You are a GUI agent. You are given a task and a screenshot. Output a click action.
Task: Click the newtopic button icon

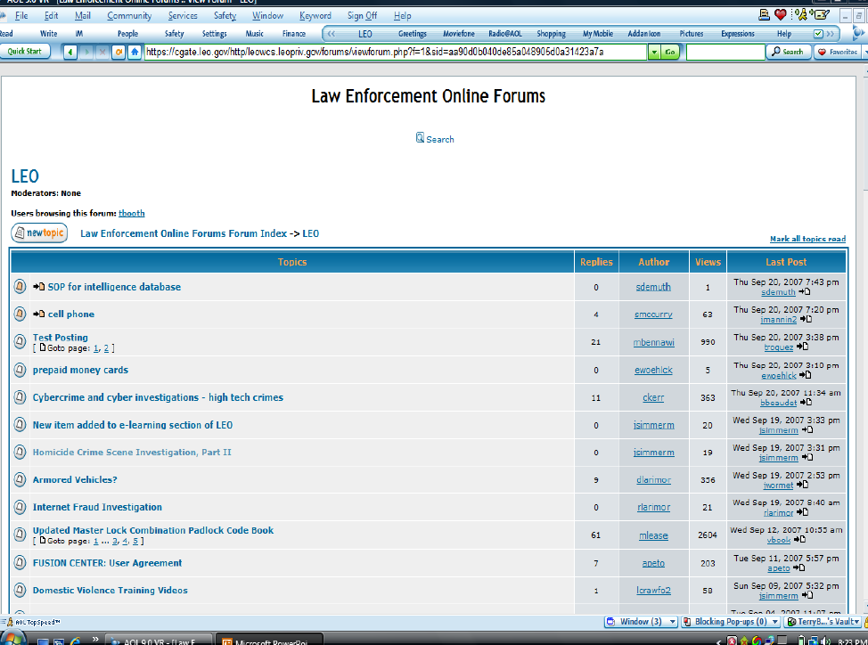tap(39, 233)
